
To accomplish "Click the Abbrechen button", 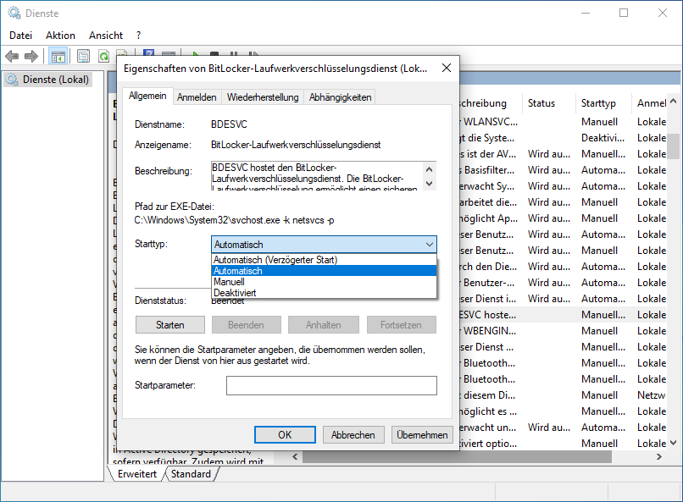I will tap(353, 434).
